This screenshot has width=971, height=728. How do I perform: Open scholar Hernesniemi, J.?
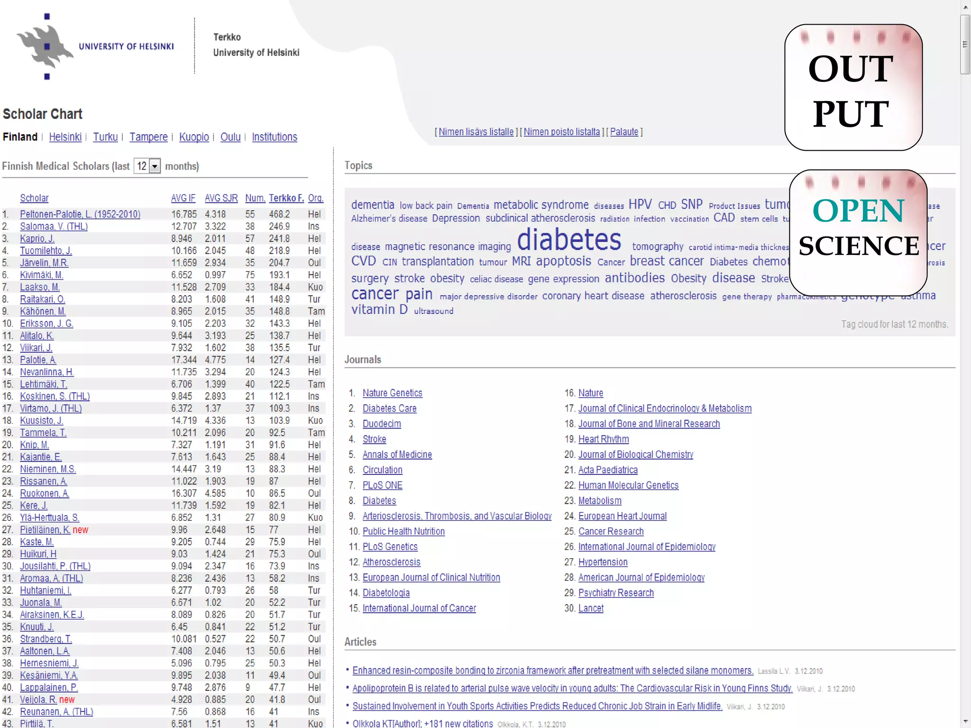pos(49,663)
